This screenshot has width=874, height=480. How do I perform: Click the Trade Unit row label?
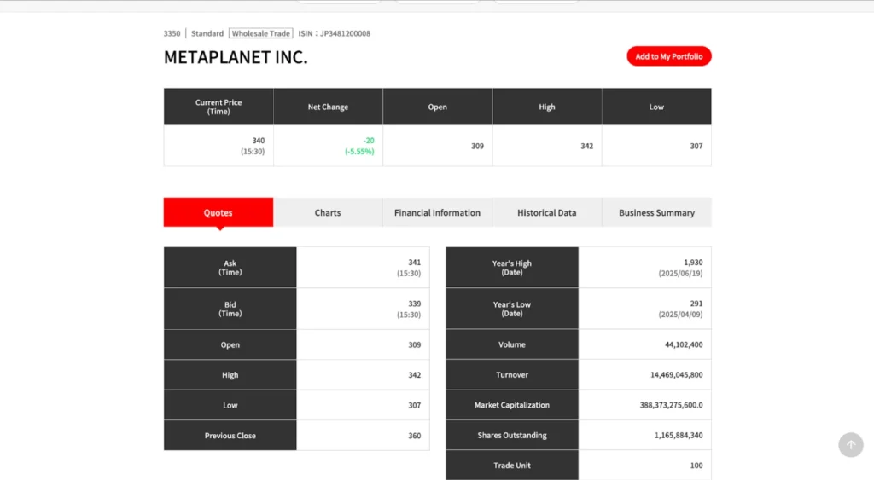(512, 466)
